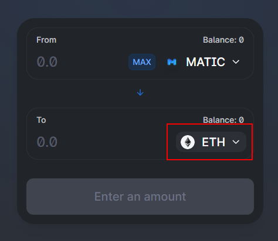
Task: Open the ETH token selector
Action: (211, 142)
